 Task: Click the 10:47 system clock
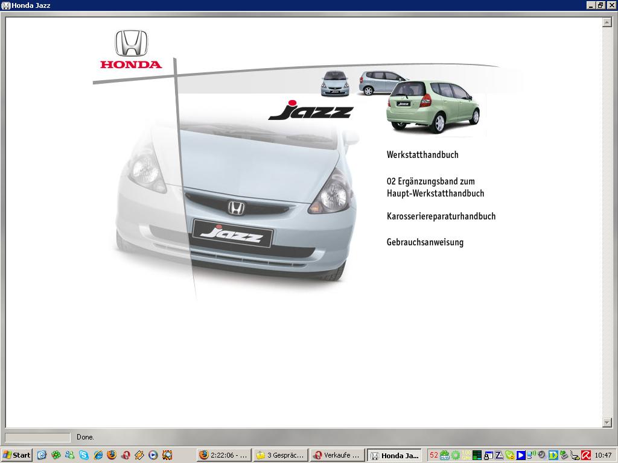pyautogui.click(x=603, y=455)
